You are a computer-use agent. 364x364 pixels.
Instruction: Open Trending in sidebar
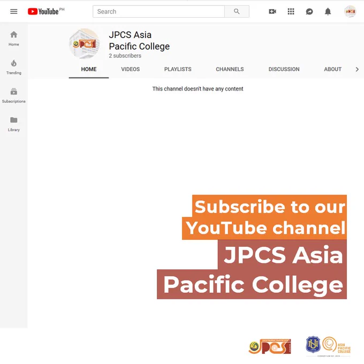[14, 67]
